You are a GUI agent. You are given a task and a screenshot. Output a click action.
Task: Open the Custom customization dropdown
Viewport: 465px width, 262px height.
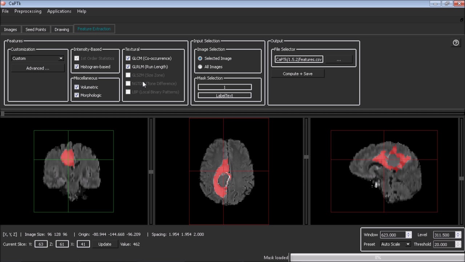click(37, 58)
